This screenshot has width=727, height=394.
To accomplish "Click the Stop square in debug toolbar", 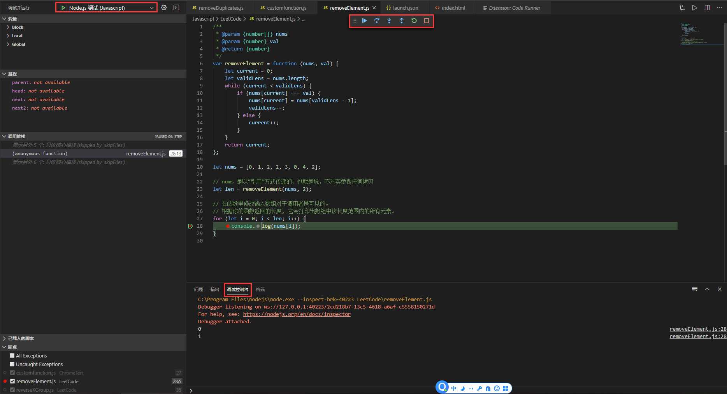I will 427,21.
